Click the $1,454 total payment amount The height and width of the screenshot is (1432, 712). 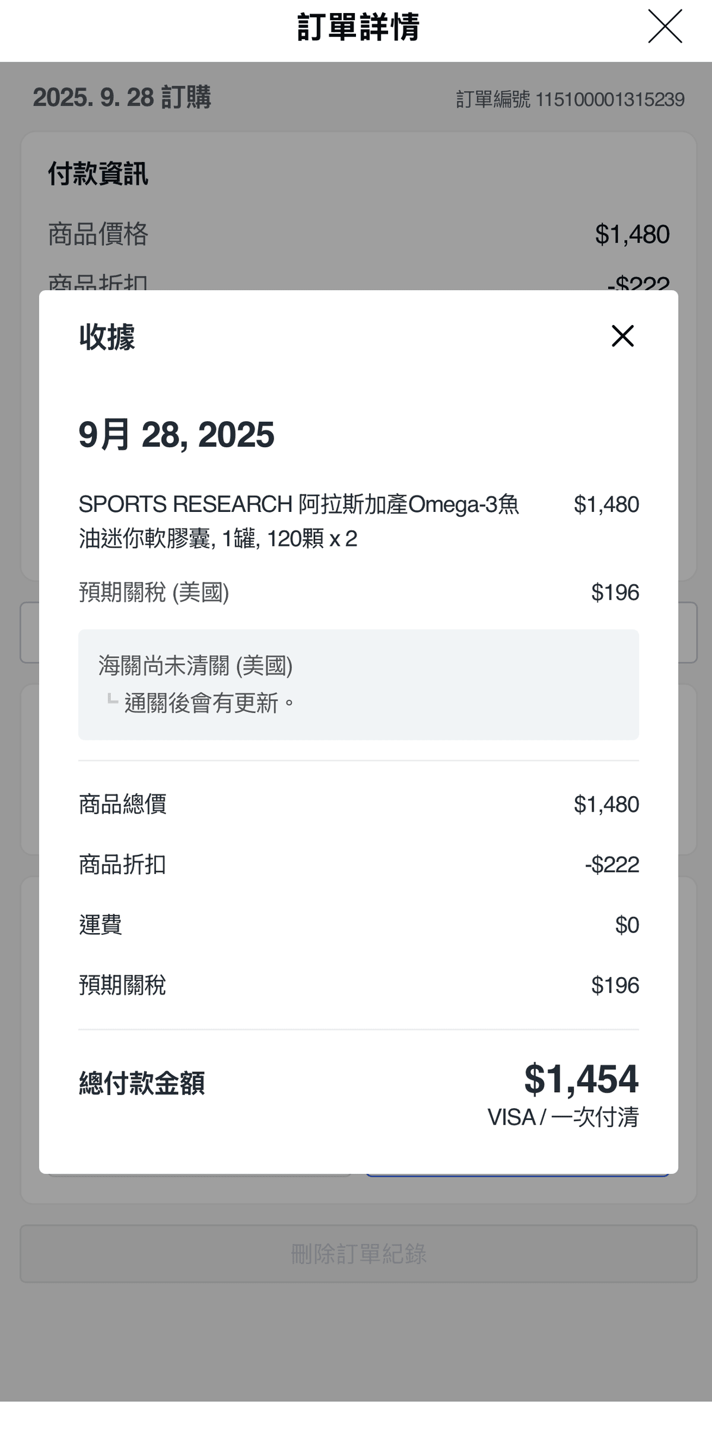click(581, 1078)
